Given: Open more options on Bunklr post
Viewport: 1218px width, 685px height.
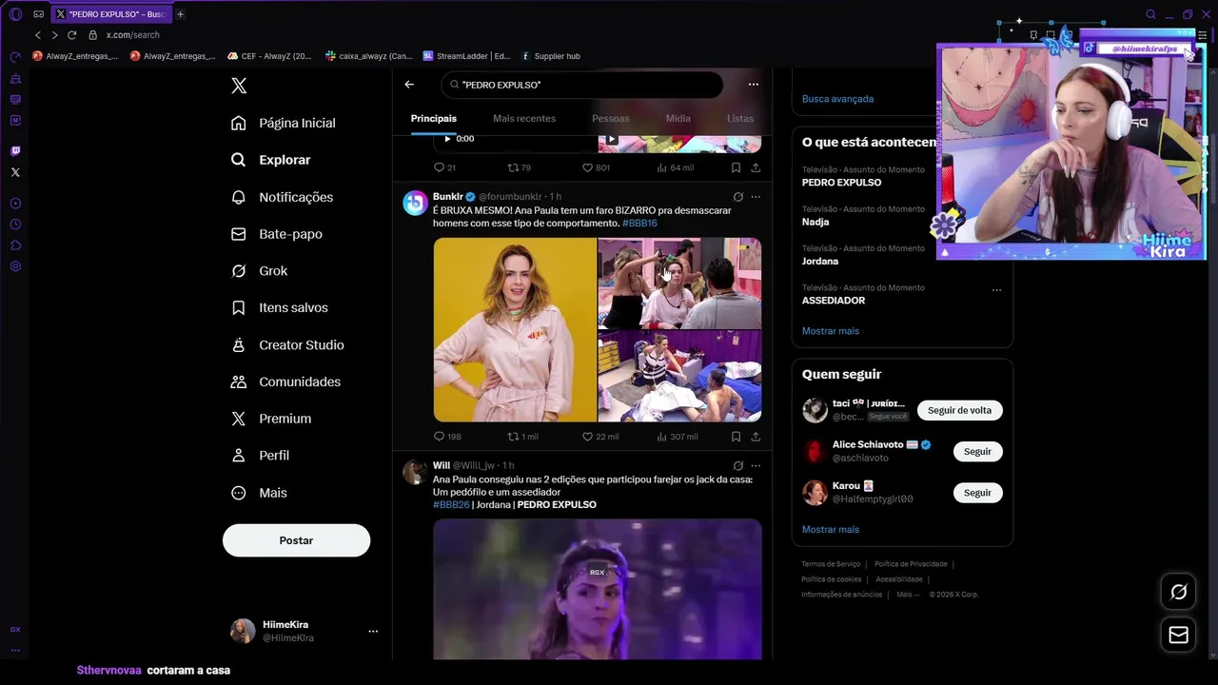Looking at the screenshot, I should coord(756,197).
